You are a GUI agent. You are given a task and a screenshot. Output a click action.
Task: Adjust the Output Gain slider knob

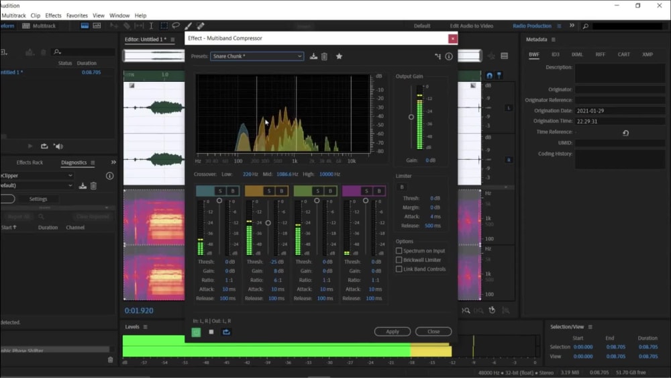tap(411, 117)
